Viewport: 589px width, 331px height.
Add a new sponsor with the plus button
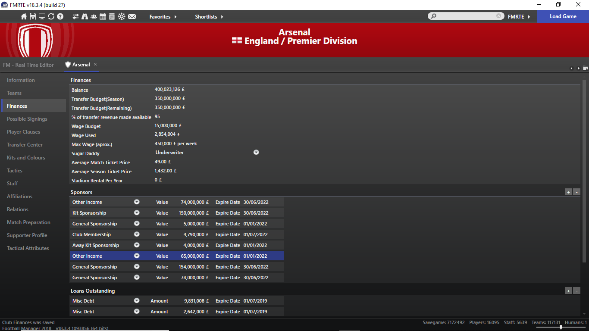coord(569,192)
